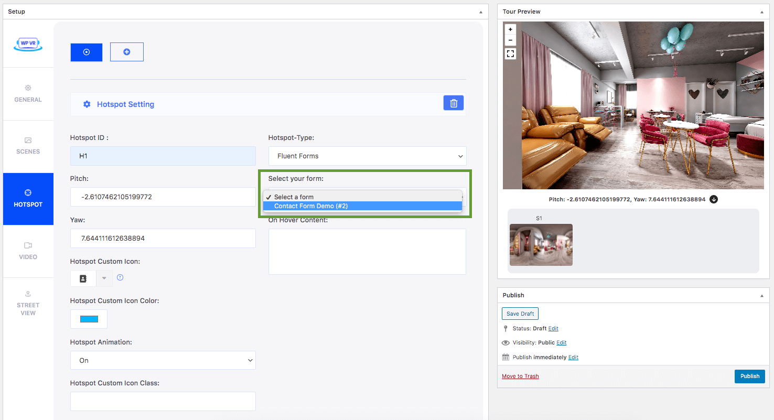Delete hotspot using the trash icon
The width and height of the screenshot is (774, 420).
(454, 103)
